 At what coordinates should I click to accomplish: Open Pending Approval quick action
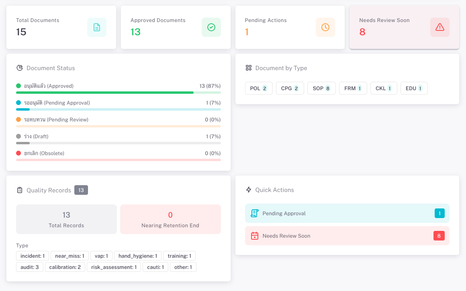tap(347, 213)
